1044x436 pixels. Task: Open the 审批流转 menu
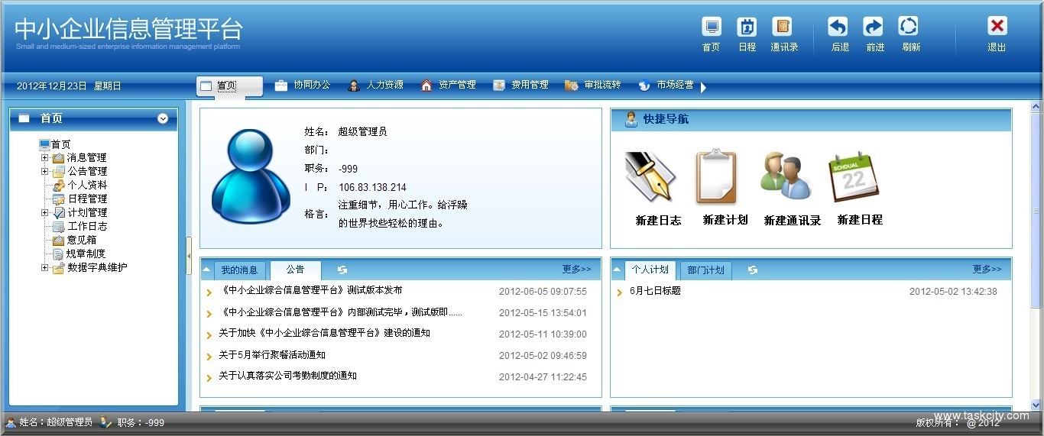tap(593, 86)
